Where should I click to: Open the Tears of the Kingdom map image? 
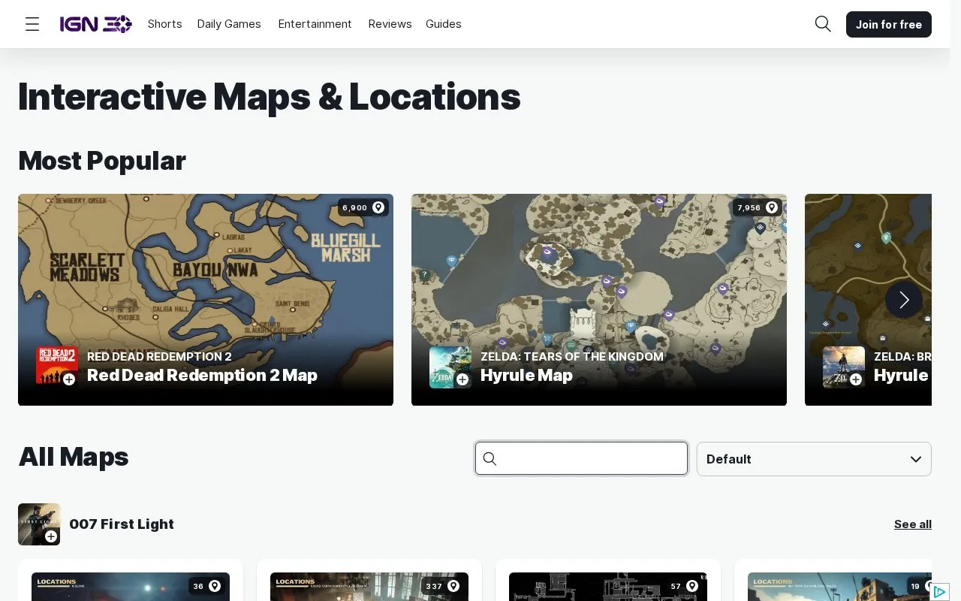(x=599, y=300)
